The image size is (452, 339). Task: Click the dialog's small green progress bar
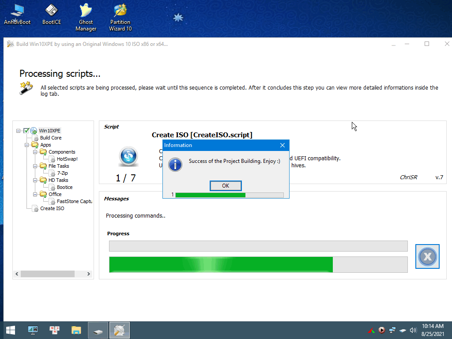coord(230,195)
